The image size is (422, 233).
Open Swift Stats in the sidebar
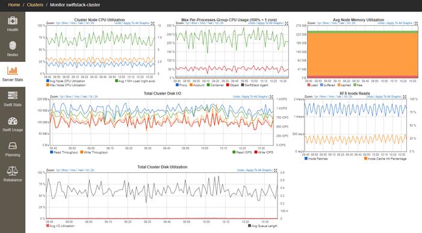tap(13, 99)
